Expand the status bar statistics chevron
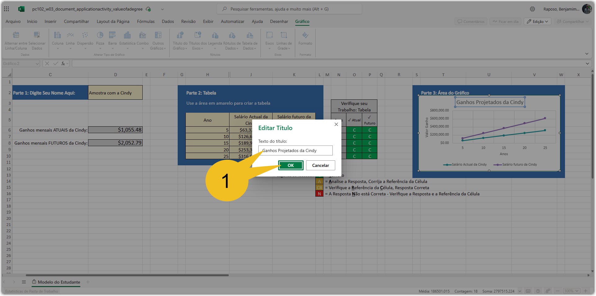Image resolution: width=596 pixels, height=296 pixels. click(520, 291)
